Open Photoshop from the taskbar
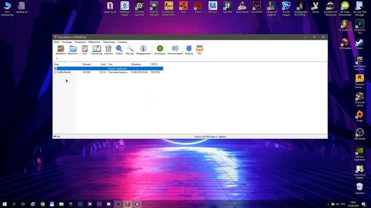This screenshot has width=371, height=208. point(80,204)
